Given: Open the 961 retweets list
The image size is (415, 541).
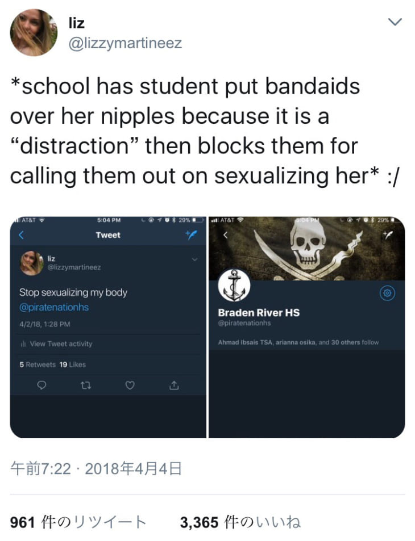Looking at the screenshot, I should coord(78,522).
